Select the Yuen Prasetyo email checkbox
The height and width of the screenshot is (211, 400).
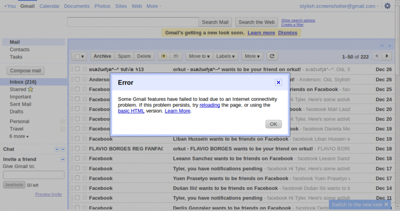click(x=77, y=178)
